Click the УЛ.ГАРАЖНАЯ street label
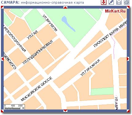Screen dimensions: 132x115 [x=90, y=68]
